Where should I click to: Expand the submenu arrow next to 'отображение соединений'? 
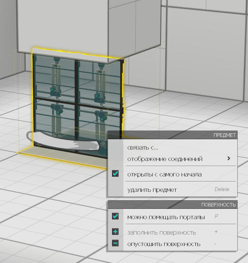click(x=228, y=158)
